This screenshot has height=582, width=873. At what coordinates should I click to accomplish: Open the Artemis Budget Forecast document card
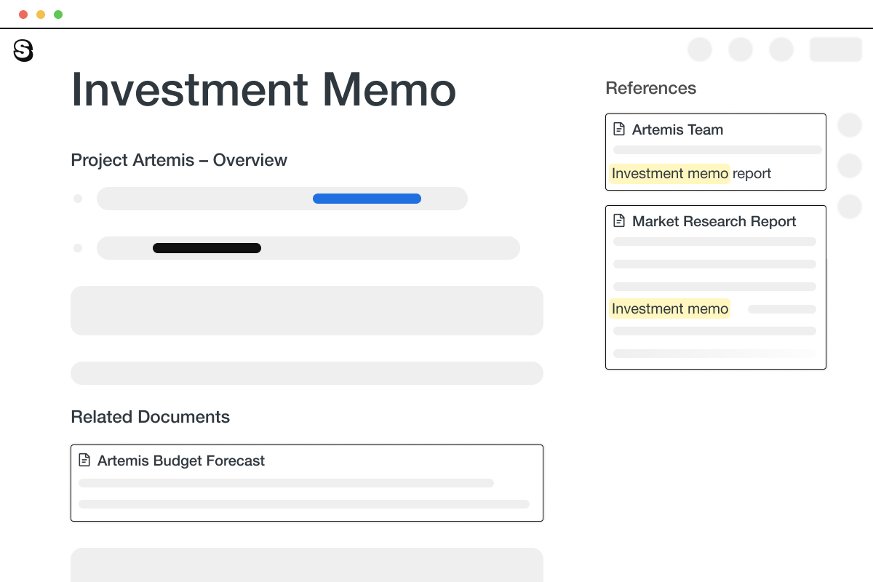(307, 482)
